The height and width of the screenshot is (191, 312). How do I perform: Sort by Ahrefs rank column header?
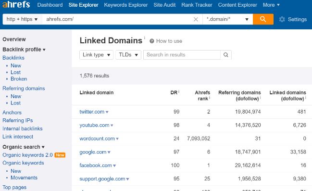pos(202,96)
